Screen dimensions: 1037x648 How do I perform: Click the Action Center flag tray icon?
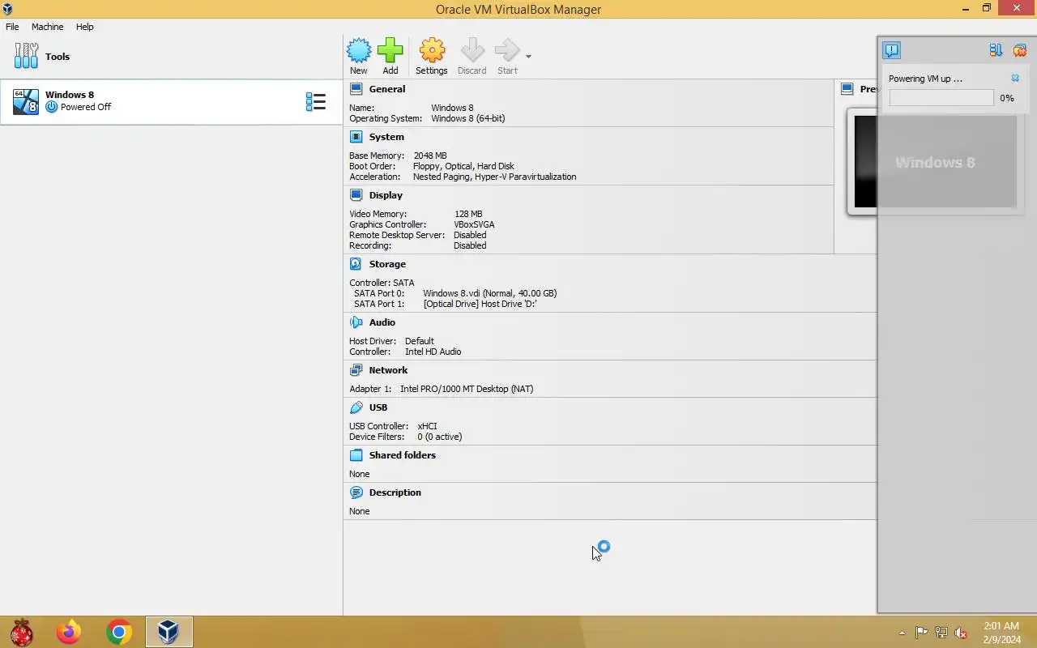click(x=921, y=633)
